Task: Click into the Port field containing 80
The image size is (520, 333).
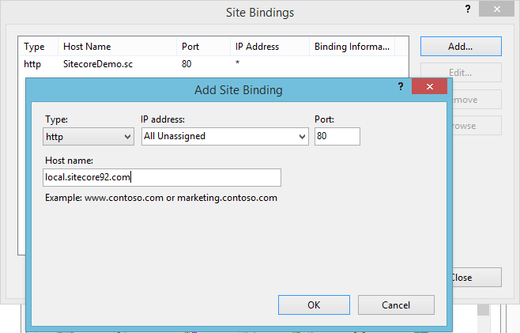Action: click(x=337, y=136)
